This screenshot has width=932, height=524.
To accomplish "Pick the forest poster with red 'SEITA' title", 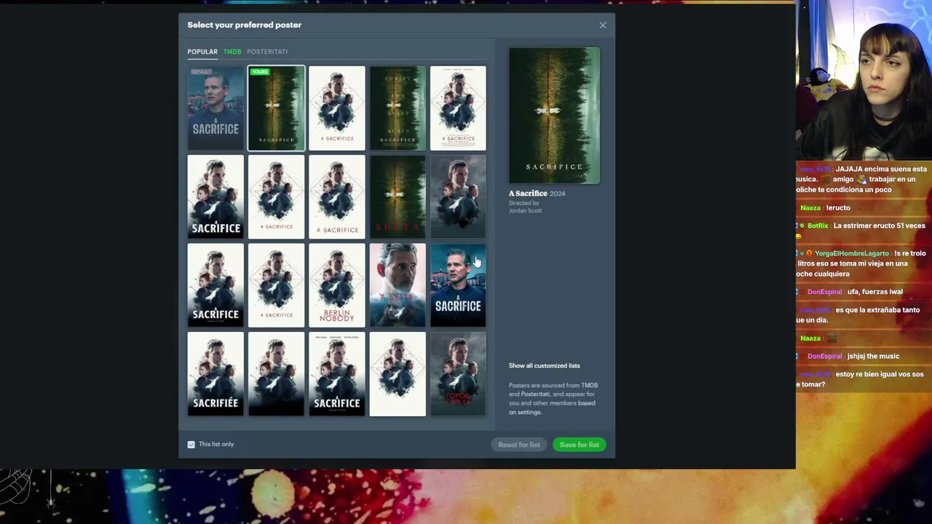I will pyautogui.click(x=398, y=197).
